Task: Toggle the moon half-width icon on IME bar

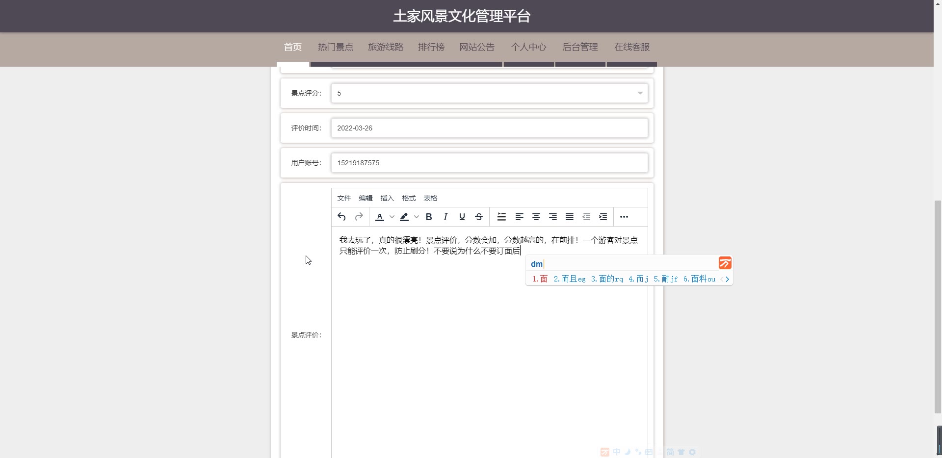Action: point(628,452)
